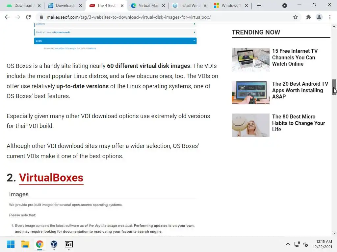
Task: Close the Install Wind tab
Action: pyautogui.click(x=205, y=6)
